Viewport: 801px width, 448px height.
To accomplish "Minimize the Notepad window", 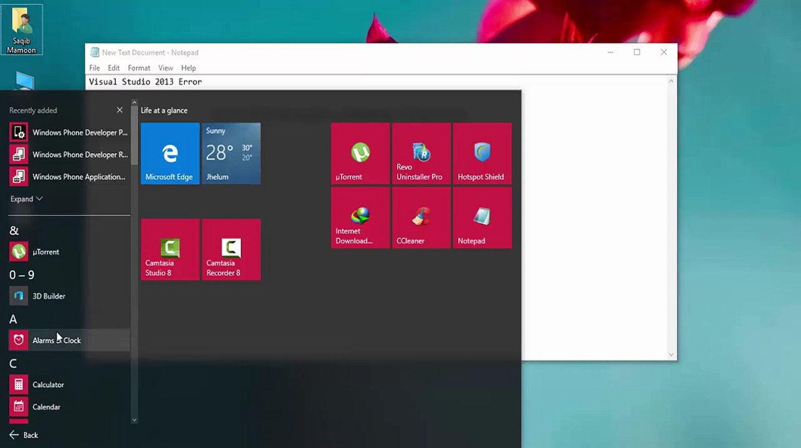I will click(610, 52).
